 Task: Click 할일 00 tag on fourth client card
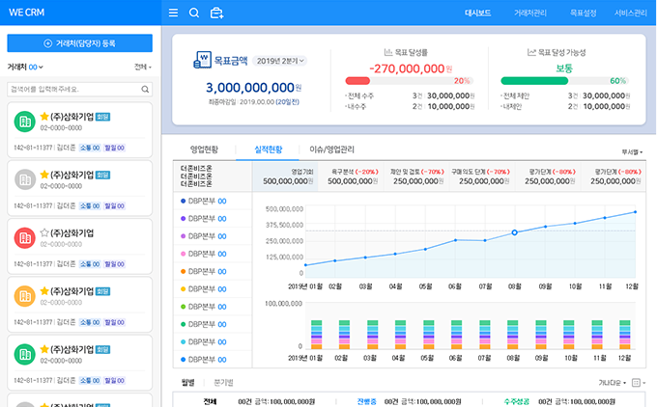click(x=114, y=322)
